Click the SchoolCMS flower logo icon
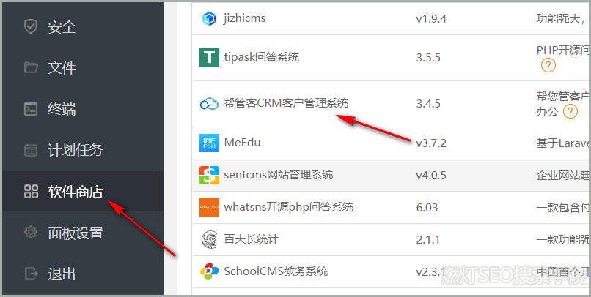The height and width of the screenshot is (297, 591). [x=209, y=271]
